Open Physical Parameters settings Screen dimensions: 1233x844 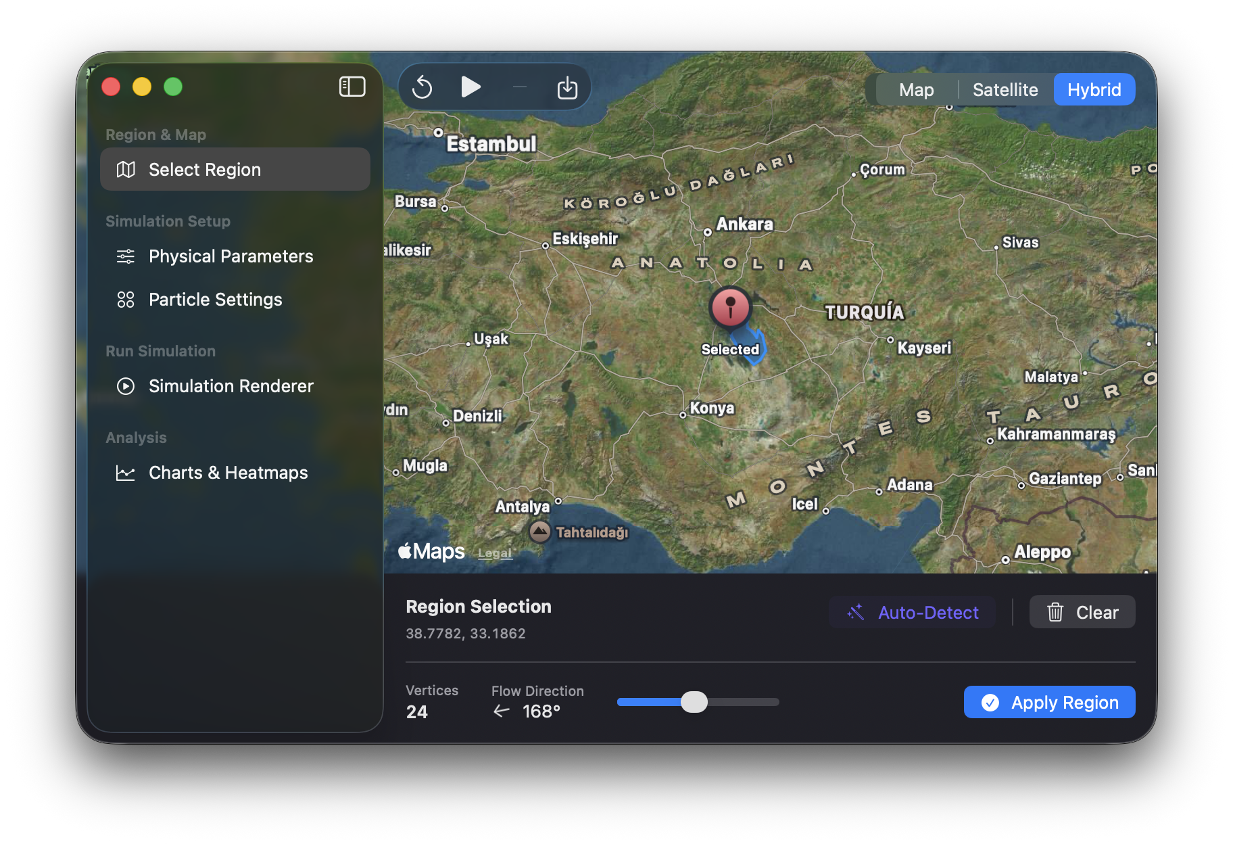[231, 256]
